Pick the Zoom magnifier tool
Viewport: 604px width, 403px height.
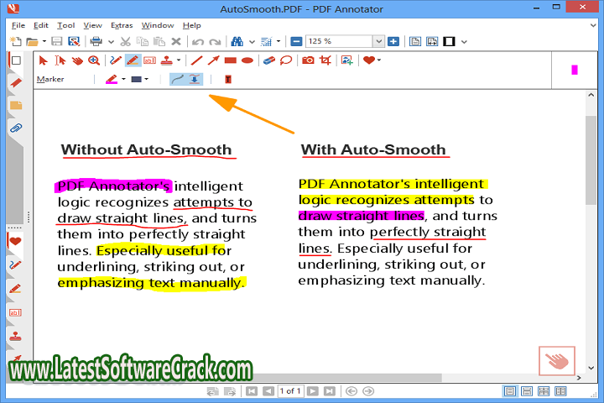tap(94, 60)
